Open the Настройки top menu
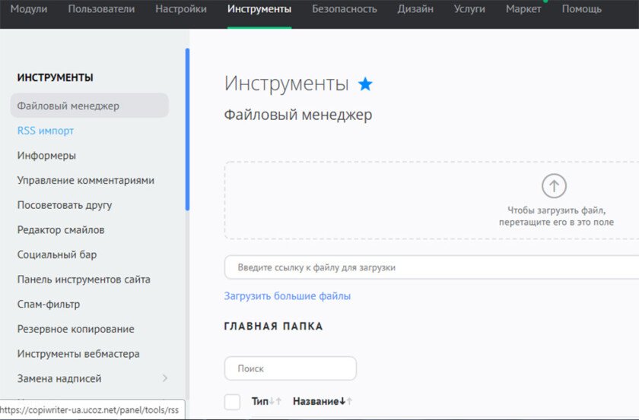The image size is (639, 420). [181, 9]
